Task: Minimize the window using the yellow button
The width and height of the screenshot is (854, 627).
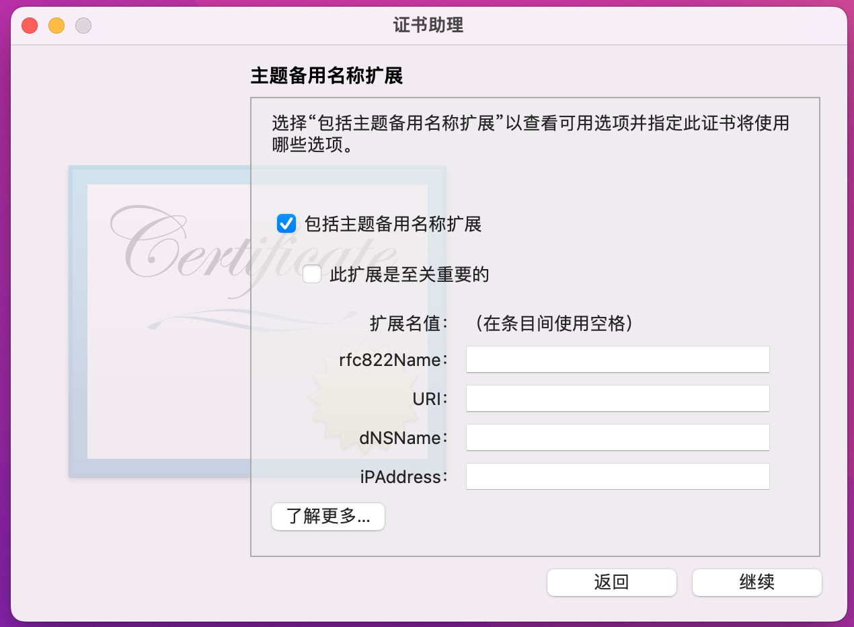Action: [x=56, y=26]
